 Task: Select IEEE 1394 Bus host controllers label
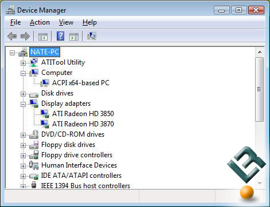[x=85, y=186]
